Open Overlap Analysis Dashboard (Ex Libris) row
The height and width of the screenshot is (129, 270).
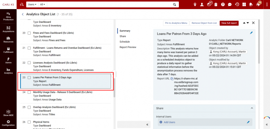(x=65, y=111)
